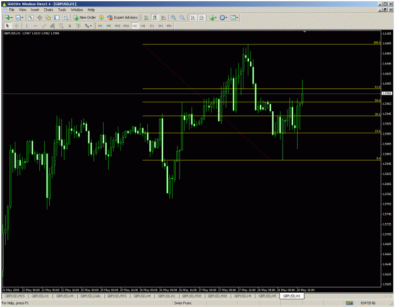The image size is (395, 307).
Task: Zoom in on the chart
Action: click(x=174, y=18)
